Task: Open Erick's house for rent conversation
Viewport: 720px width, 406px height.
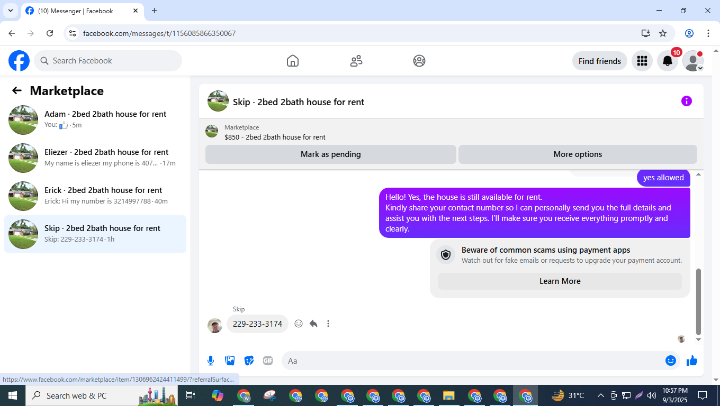Action: click(x=95, y=196)
